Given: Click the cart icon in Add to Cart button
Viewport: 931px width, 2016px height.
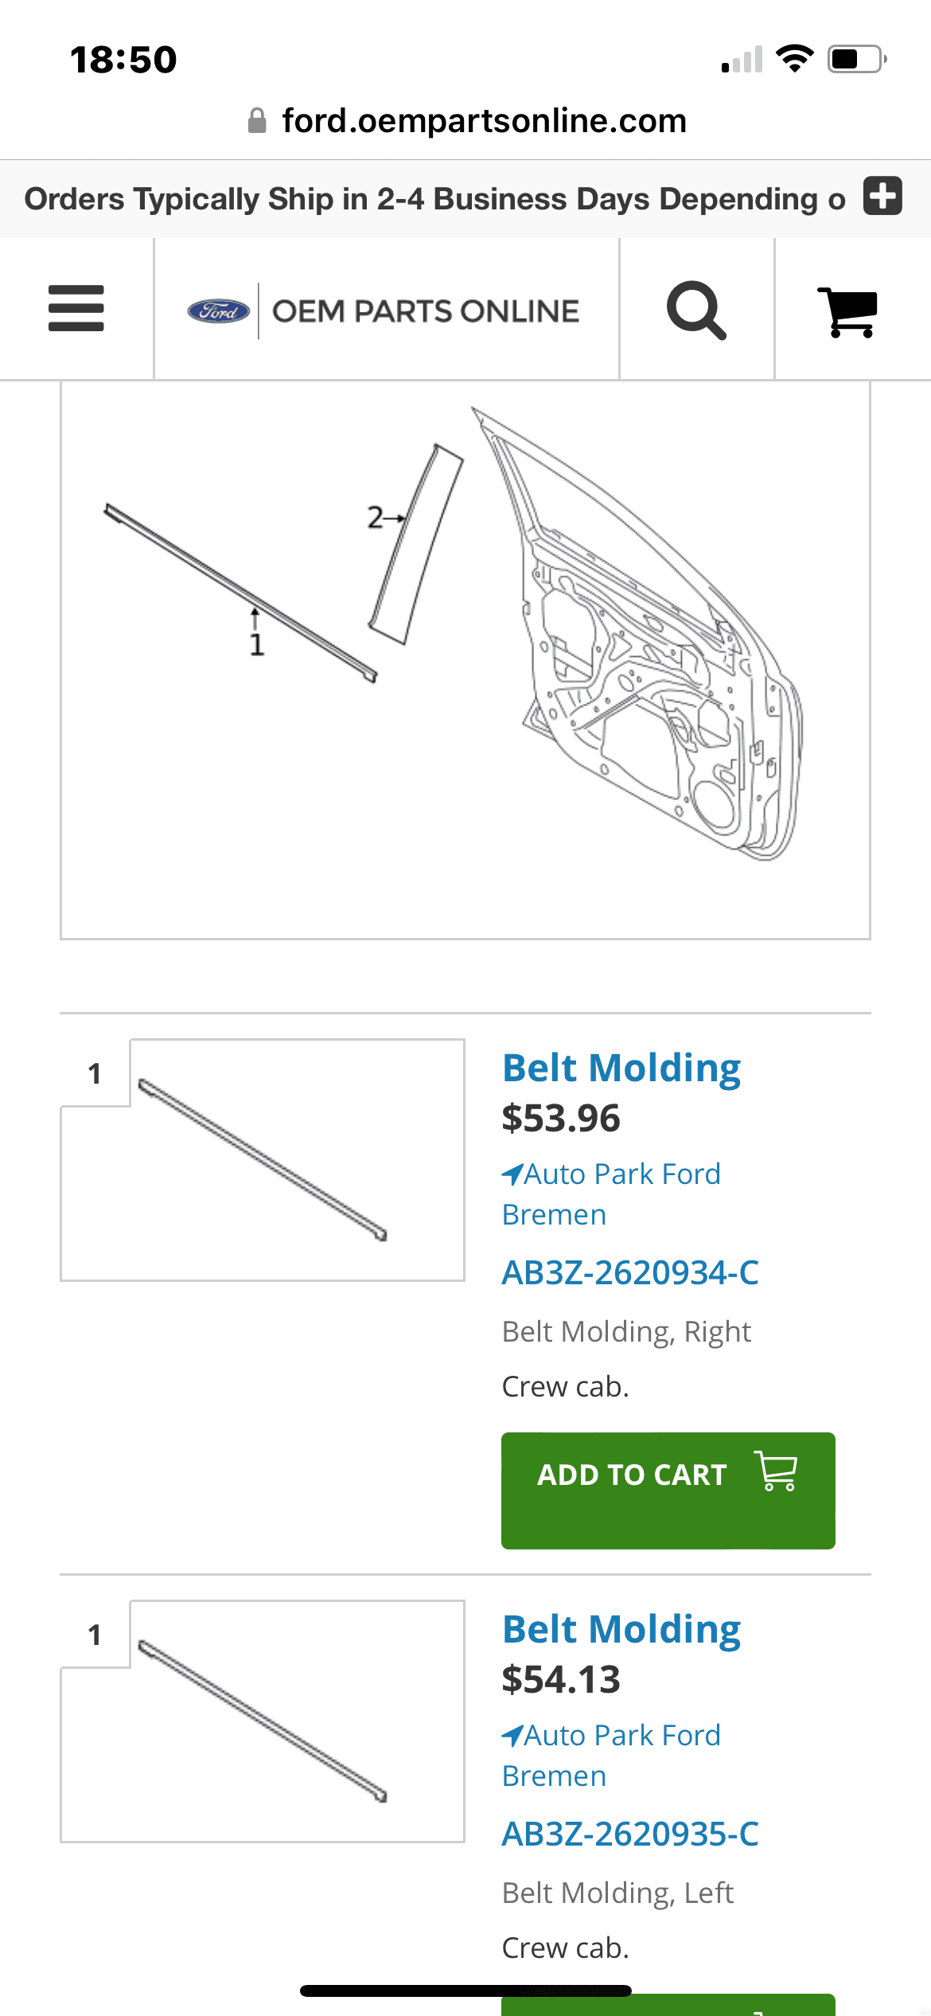Looking at the screenshot, I should tap(776, 1471).
